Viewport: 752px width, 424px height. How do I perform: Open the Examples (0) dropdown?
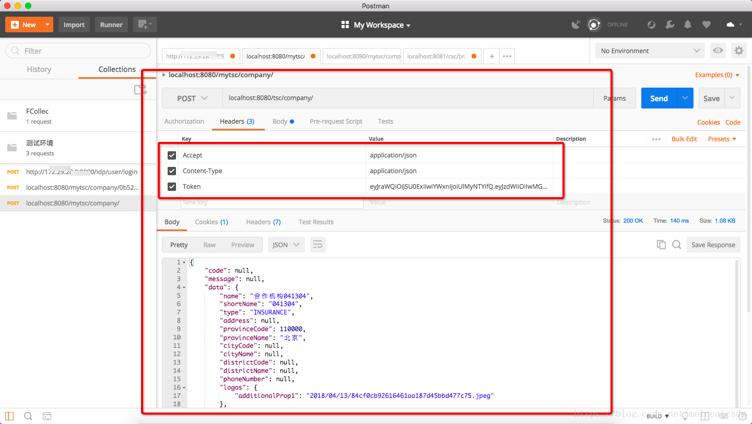718,75
